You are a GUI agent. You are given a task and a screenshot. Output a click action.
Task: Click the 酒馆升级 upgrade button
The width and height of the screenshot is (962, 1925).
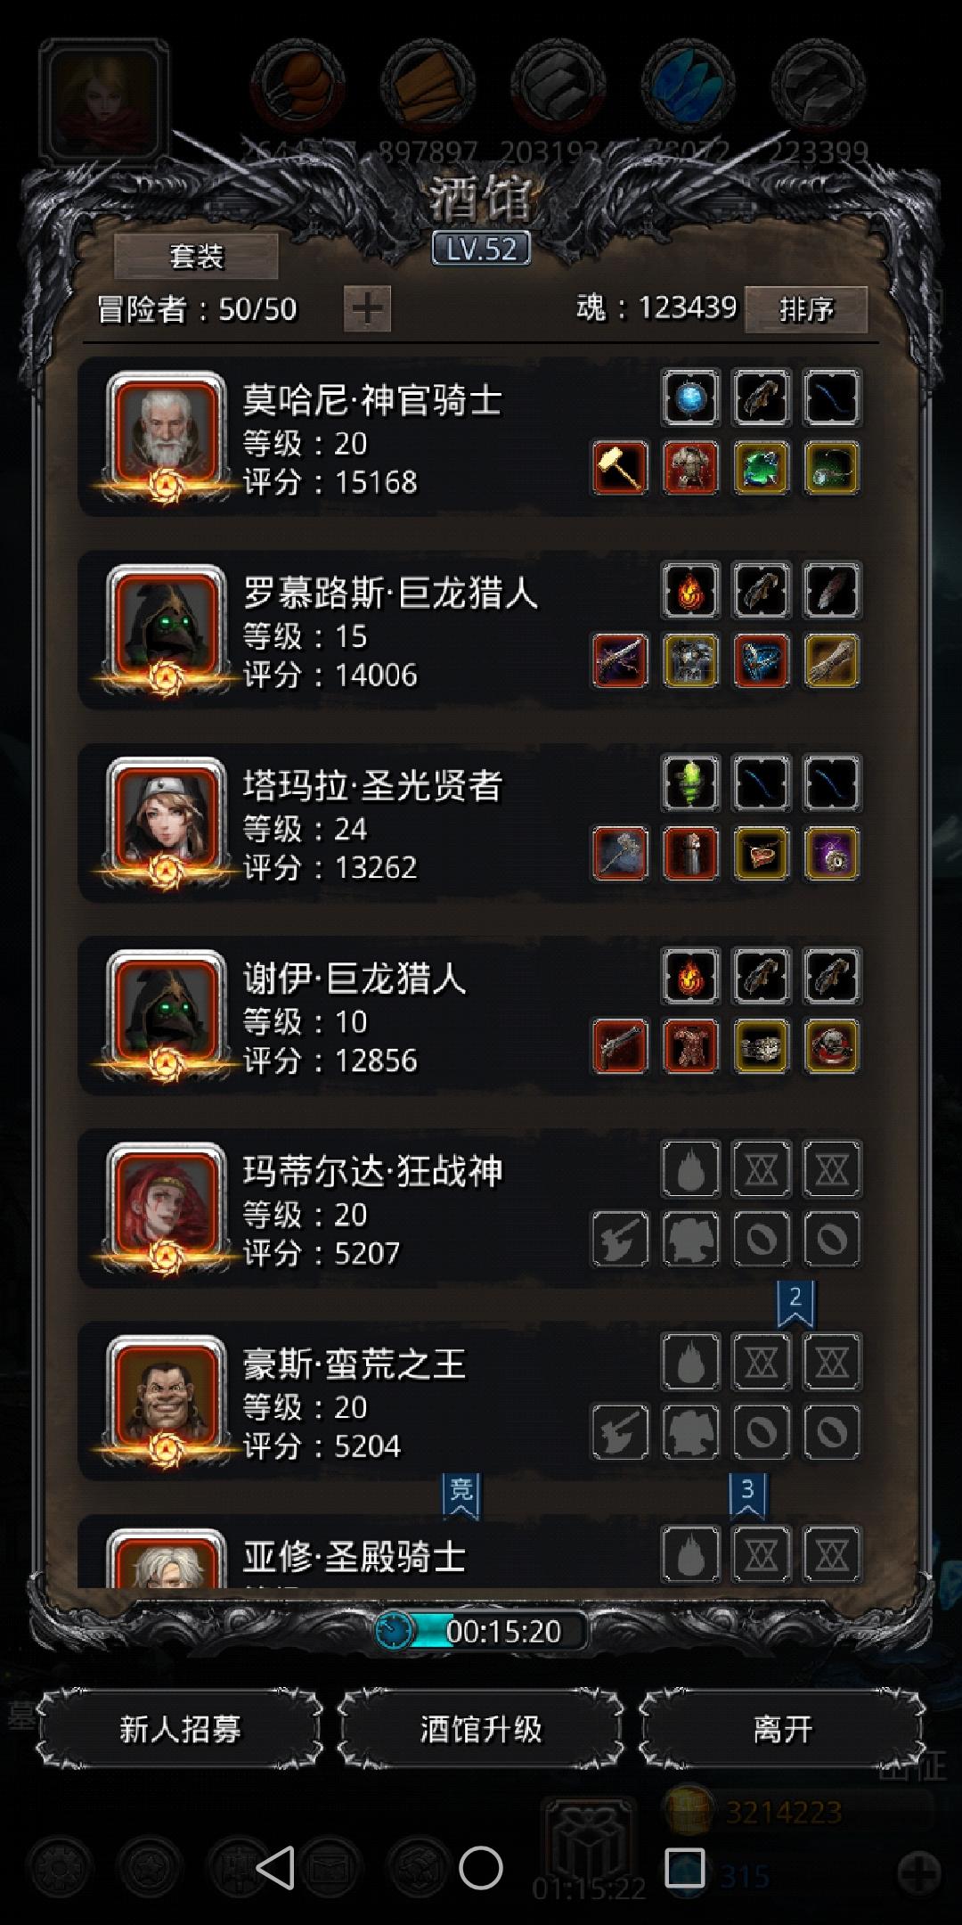click(x=481, y=1730)
